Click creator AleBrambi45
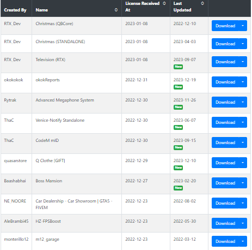This screenshot has height=250, width=252. (16, 221)
